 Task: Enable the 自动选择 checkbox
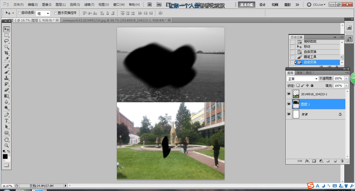pos(19,13)
